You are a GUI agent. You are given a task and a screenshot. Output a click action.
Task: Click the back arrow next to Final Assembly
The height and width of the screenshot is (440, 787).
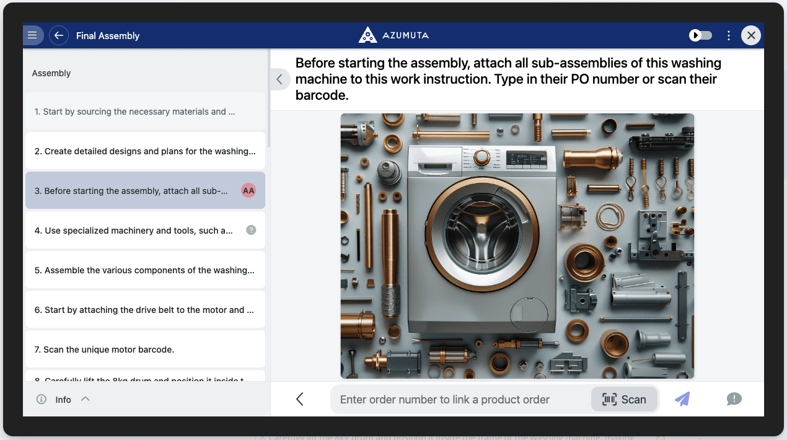59,35
